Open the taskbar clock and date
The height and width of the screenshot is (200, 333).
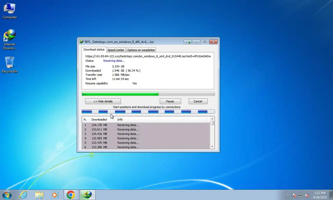320,195
